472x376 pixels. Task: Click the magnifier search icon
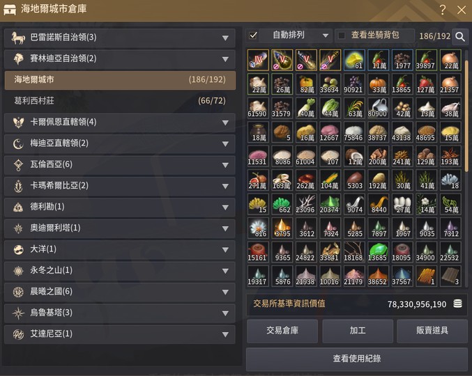460,37
